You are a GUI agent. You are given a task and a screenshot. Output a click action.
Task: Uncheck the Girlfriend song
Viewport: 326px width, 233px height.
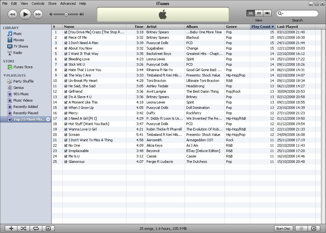pyautogui.click(x=66, y=91)
